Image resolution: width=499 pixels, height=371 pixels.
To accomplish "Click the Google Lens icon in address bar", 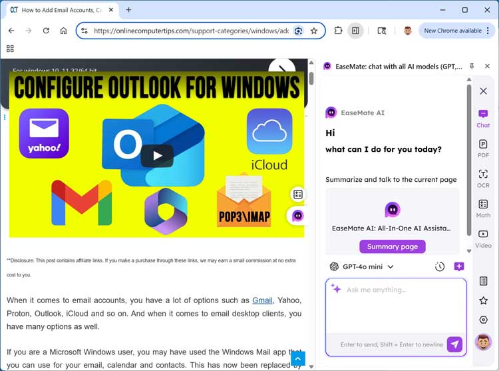I will [298, 31].
